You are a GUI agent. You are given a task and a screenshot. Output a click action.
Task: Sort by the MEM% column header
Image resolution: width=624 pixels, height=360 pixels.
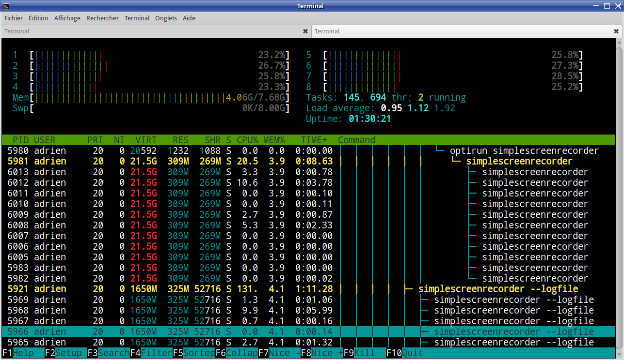(274, 140)
